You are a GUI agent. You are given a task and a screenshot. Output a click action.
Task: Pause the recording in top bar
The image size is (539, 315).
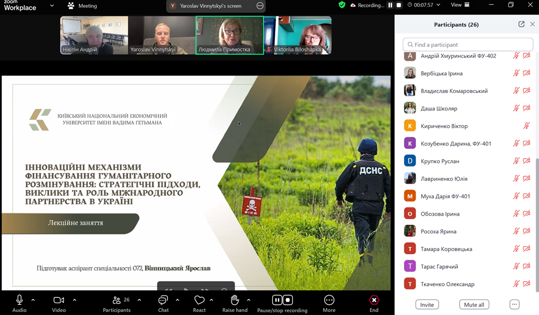[x=390, y=5]
